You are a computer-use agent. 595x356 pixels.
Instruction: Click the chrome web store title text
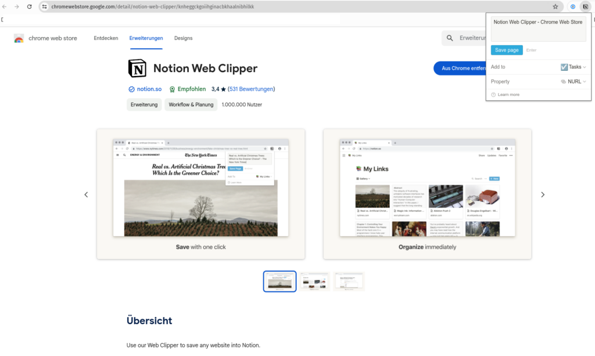53,38
